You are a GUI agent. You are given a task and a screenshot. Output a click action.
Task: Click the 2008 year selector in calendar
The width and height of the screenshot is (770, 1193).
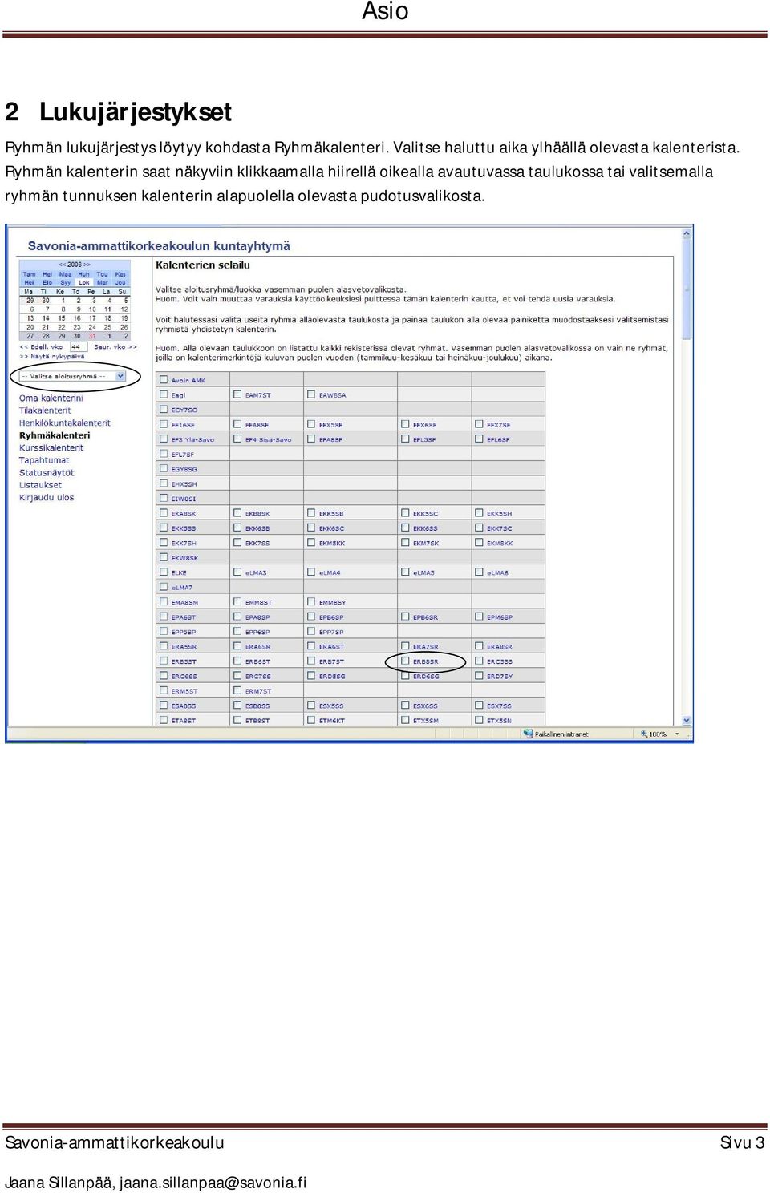[75, 265]
